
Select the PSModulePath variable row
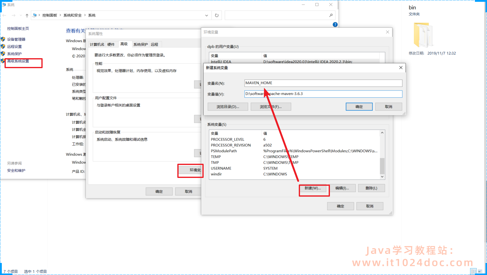click(x=294, y=151)
